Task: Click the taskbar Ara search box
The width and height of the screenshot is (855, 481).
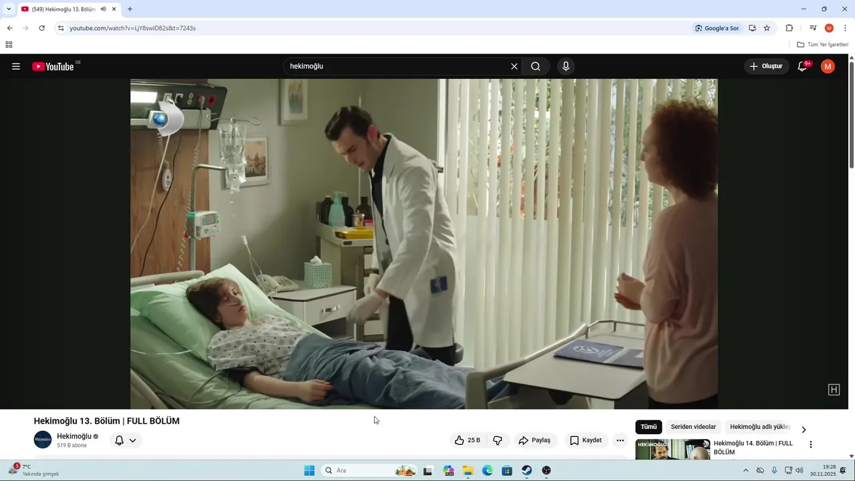Action: click(x=369, y=470)
